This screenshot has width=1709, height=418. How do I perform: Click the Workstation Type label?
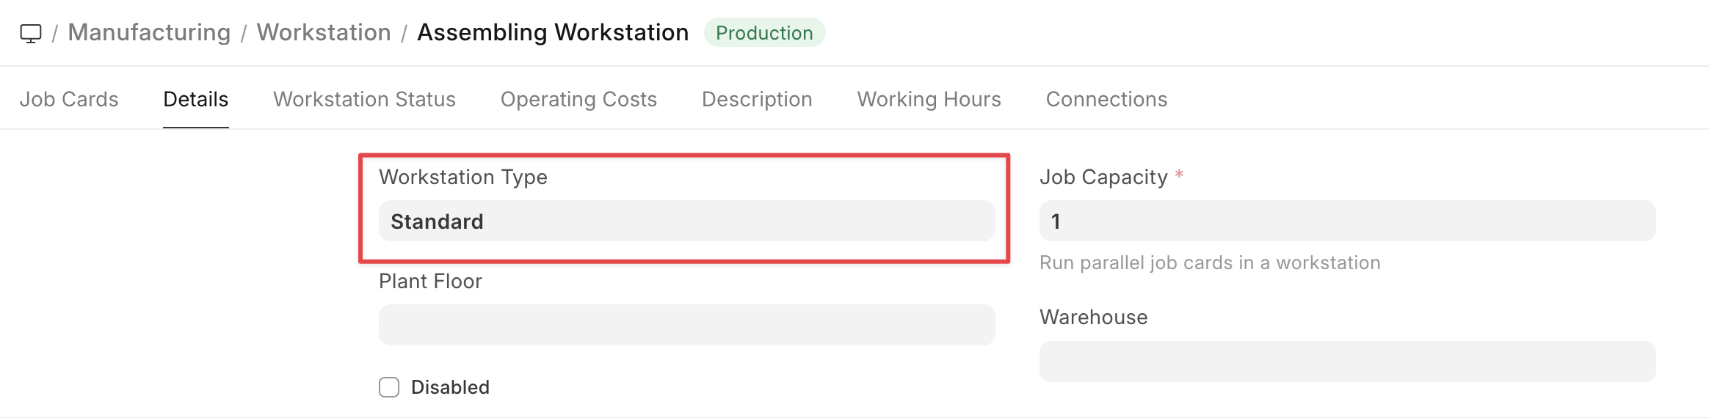[462, 177]
